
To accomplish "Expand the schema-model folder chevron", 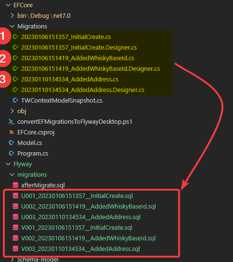I will [12, 259].
